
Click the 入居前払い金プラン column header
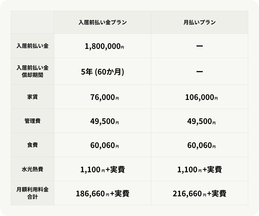[103, 22]
